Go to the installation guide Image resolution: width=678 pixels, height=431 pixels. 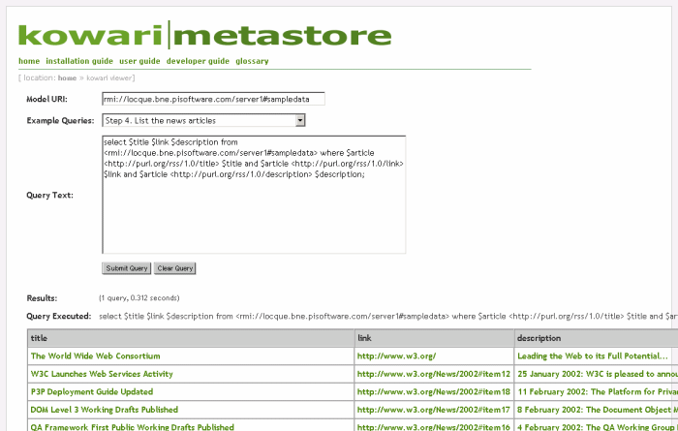(x=79, y=61)
